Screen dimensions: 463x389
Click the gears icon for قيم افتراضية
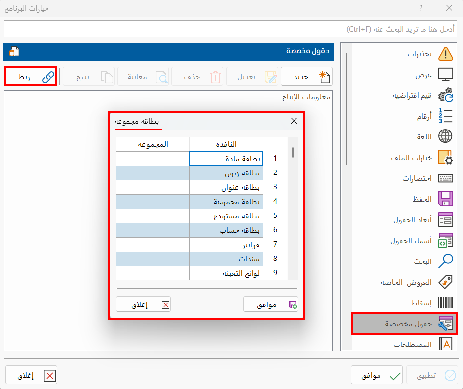tap(446, 95)
